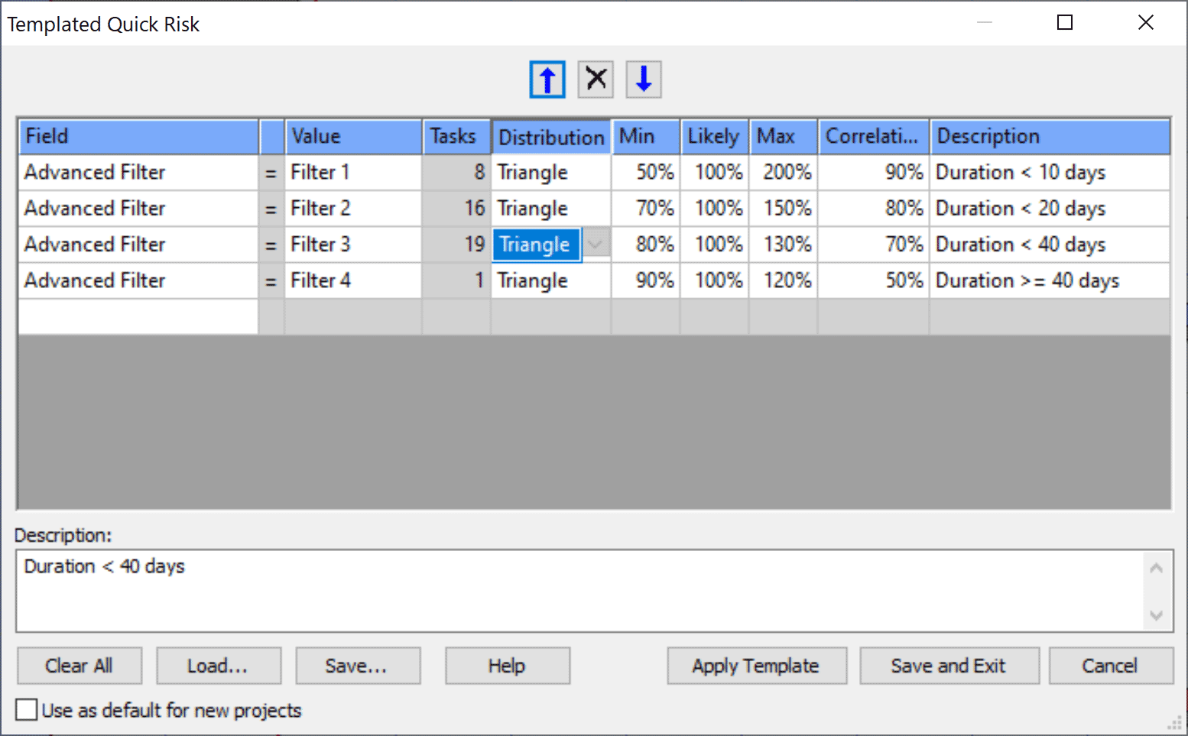Click the X delete row icon
The width and height of the screenshot is (1188, 736).
[596, 79]
